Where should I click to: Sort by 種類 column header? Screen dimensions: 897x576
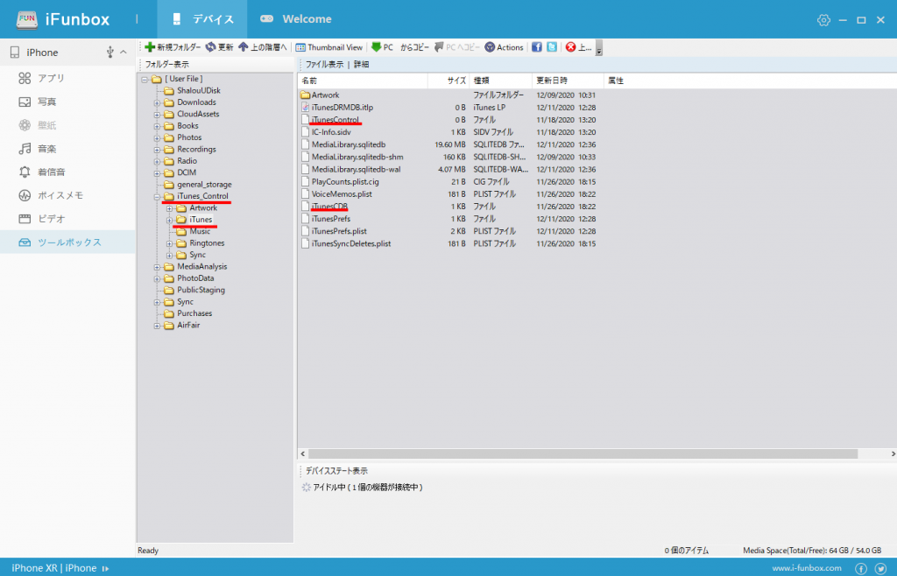click(x=500, y=81)
